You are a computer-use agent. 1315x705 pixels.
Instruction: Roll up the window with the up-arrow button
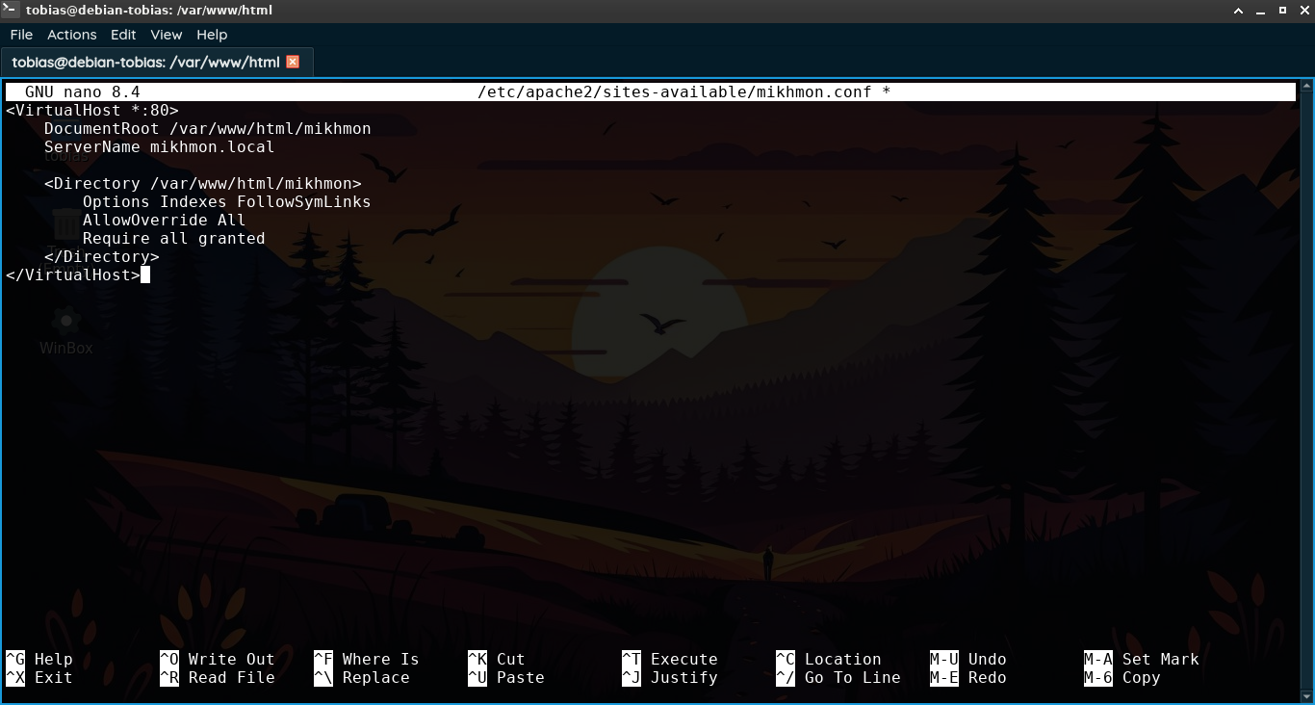pyautogui.click(x=1239, y=10)
